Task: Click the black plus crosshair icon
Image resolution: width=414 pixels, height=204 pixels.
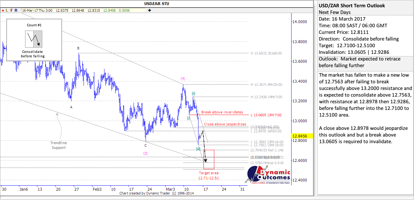Action: pyautogui.click(x=149, y=10)
